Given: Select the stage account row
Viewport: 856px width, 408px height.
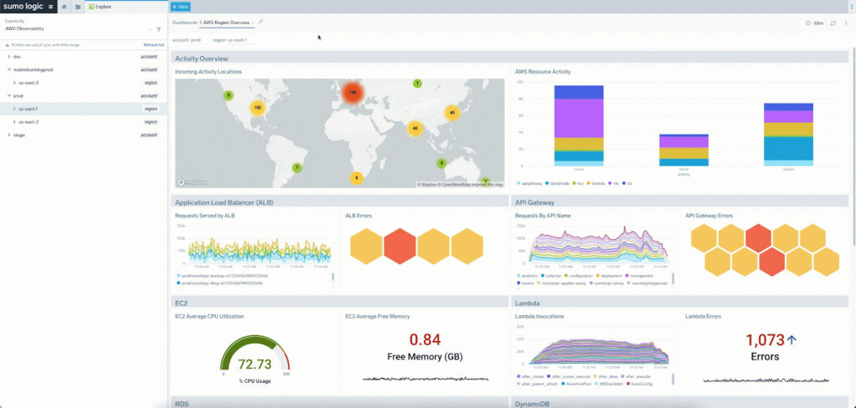Looking at the screenshot, I should 84,135.
